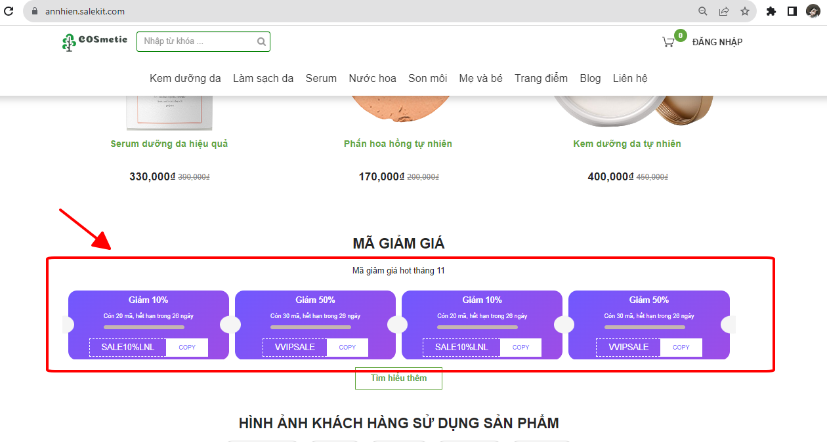This screenshot has width=827, height=442.
Task: Click the address bar URL annhien.salekit.com
Action: click(85, 11)
